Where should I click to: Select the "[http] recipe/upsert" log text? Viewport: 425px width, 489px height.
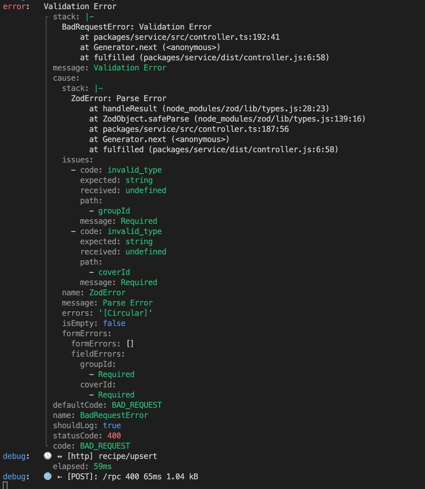pos(112,456)
